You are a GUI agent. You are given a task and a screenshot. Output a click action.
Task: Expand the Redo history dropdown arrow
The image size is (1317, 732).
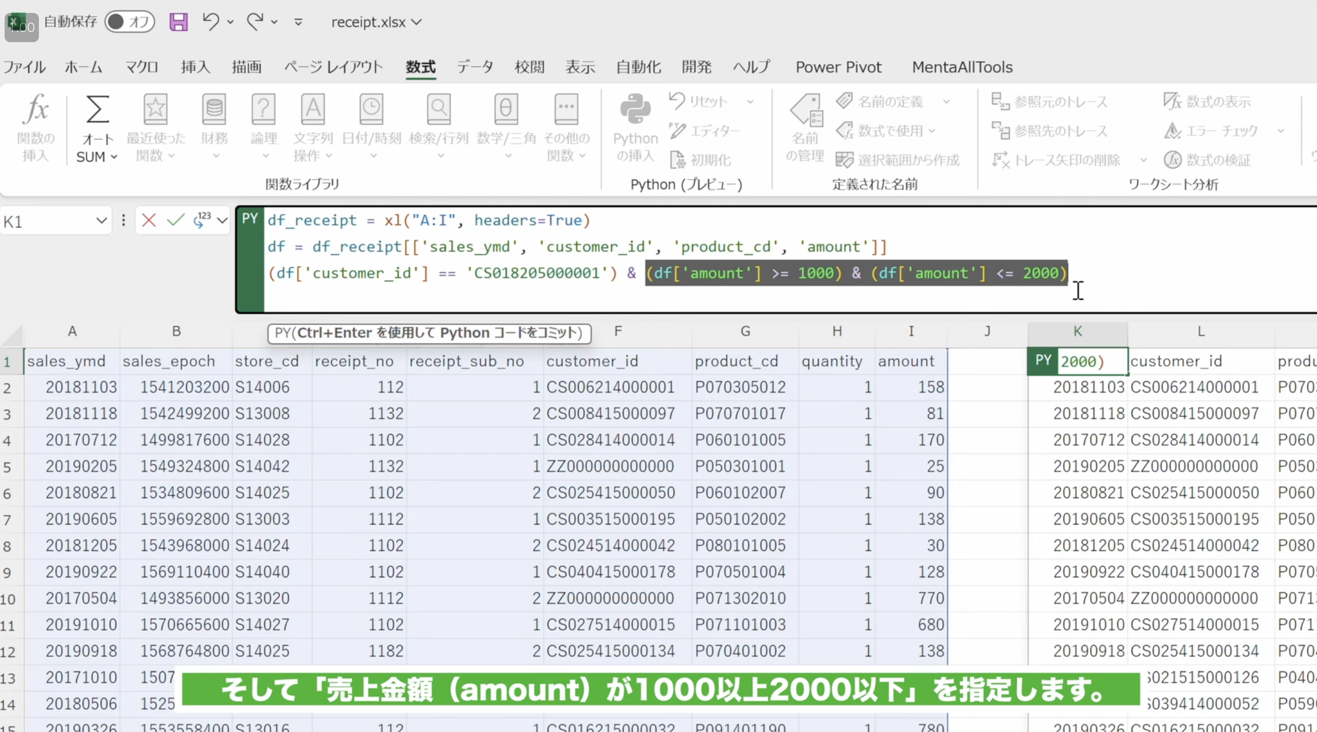click(x=275, y=22)
